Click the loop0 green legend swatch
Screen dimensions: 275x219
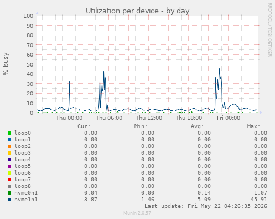coord(9,133)
